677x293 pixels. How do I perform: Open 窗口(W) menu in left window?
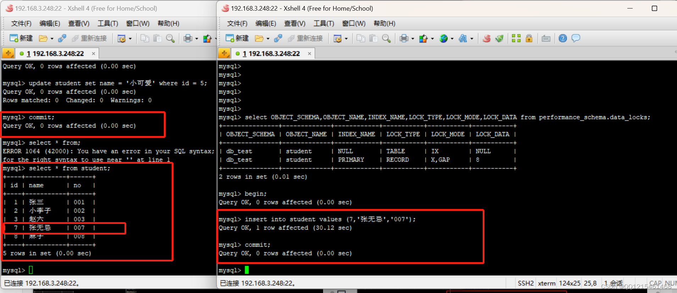pyautogui.click(x=138, y=23)
